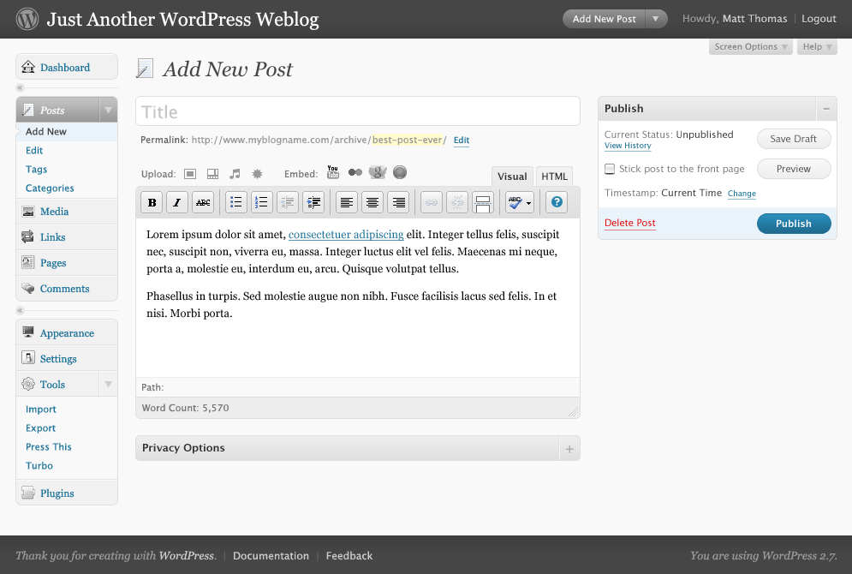Toggle bold formatting in editor toolbar
This screenshot has width=852, height=574.
click(152, 202)
